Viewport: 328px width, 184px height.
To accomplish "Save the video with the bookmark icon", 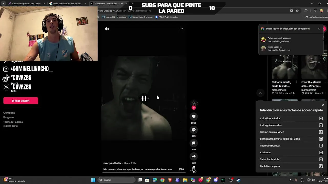I will pos(193,143).
